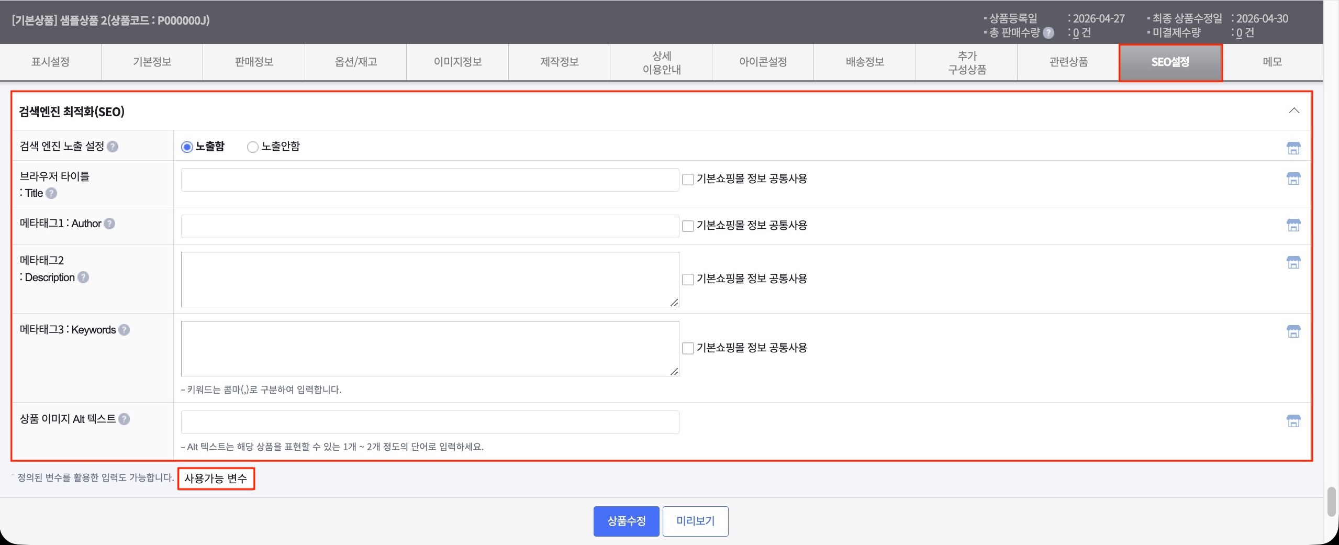Open the 아이콘설정 tab
Screen dimensions: 1339x545
click(x=763, y=62)
